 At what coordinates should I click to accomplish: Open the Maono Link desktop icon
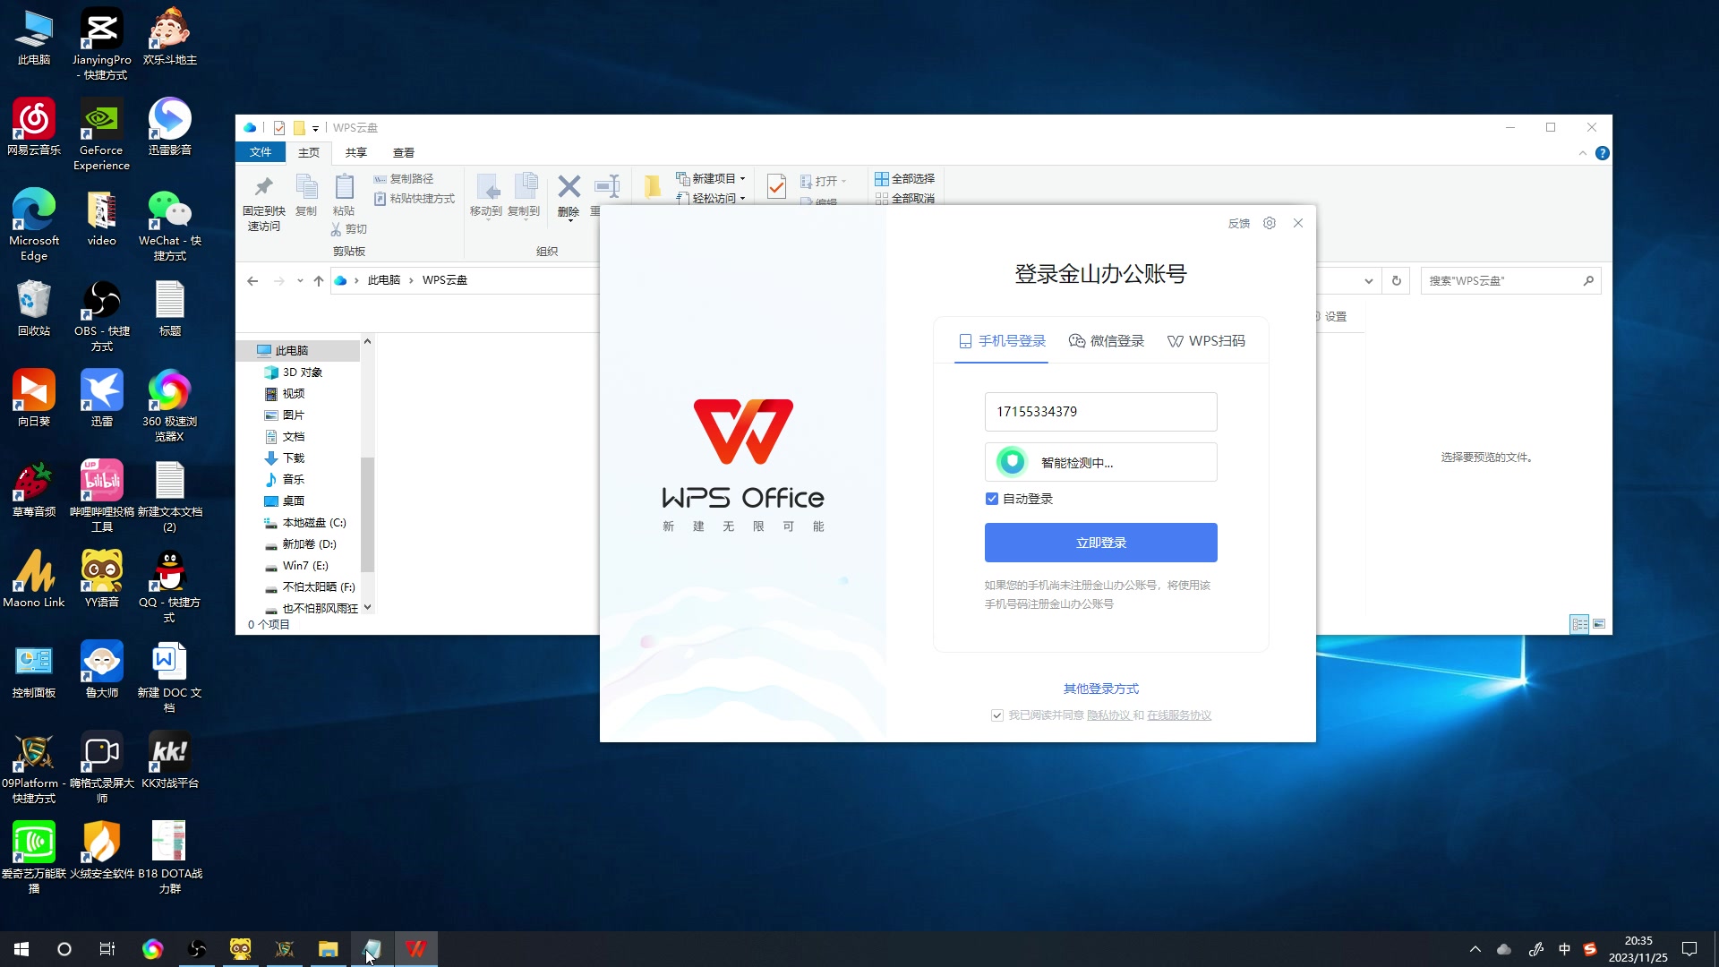[x=34, y=578]
